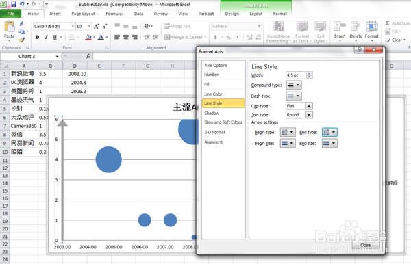Click the Decrease Decimal icon
The image size is (411, 264).
click(258, 37)
